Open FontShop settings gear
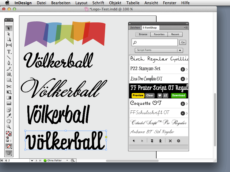 tap(179, 141)
